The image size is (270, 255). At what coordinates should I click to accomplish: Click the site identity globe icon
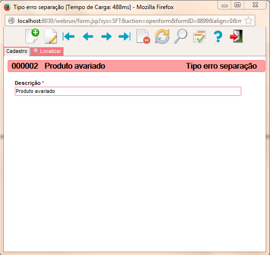11,21
